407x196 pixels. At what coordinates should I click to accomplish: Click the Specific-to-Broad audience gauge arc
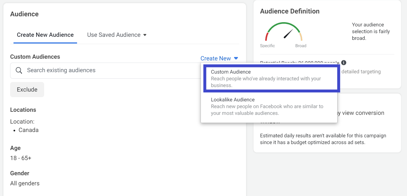click(x=284, y=25)
